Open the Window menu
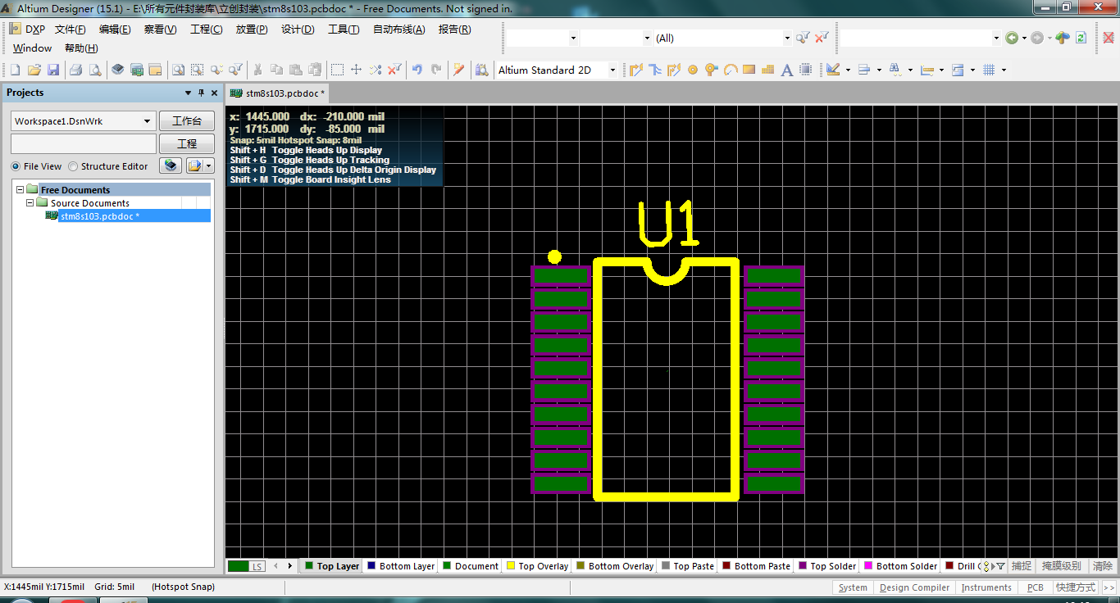 33,48
